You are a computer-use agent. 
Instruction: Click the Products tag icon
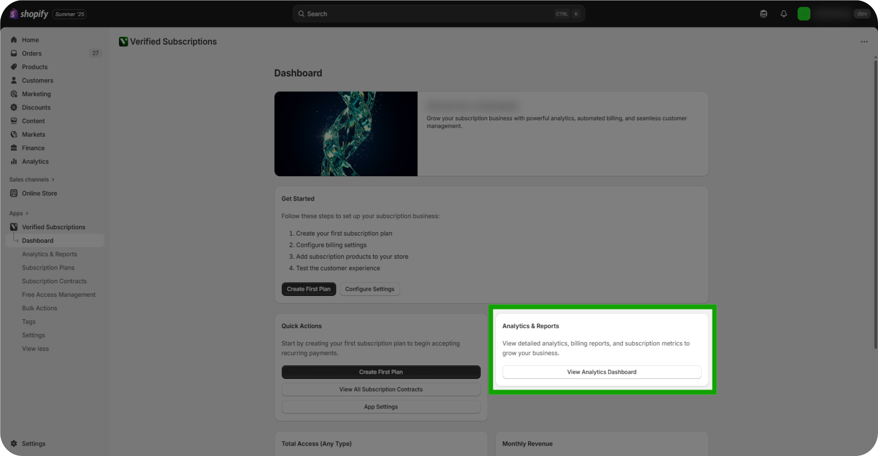(14, 67)
